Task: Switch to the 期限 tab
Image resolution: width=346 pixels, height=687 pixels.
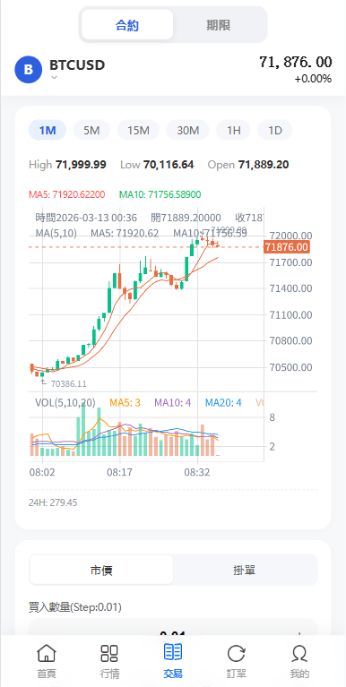Action: (x=219, y=25)
